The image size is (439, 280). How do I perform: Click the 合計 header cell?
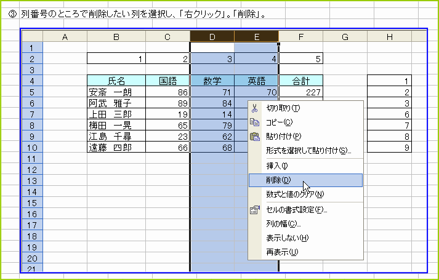coord(301,81)
